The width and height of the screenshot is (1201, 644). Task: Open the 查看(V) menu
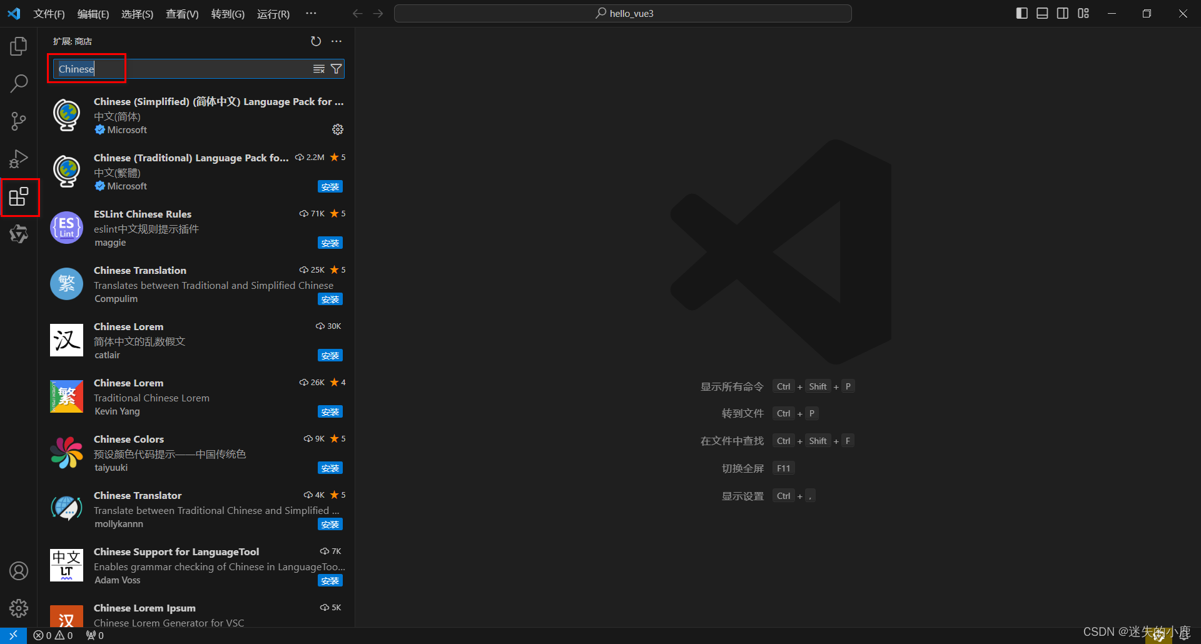click(x=182, y=14)
